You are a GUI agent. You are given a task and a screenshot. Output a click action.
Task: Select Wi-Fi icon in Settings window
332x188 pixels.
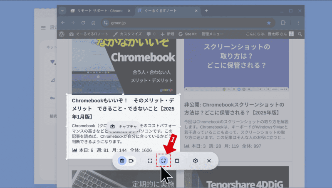point(53,62)
